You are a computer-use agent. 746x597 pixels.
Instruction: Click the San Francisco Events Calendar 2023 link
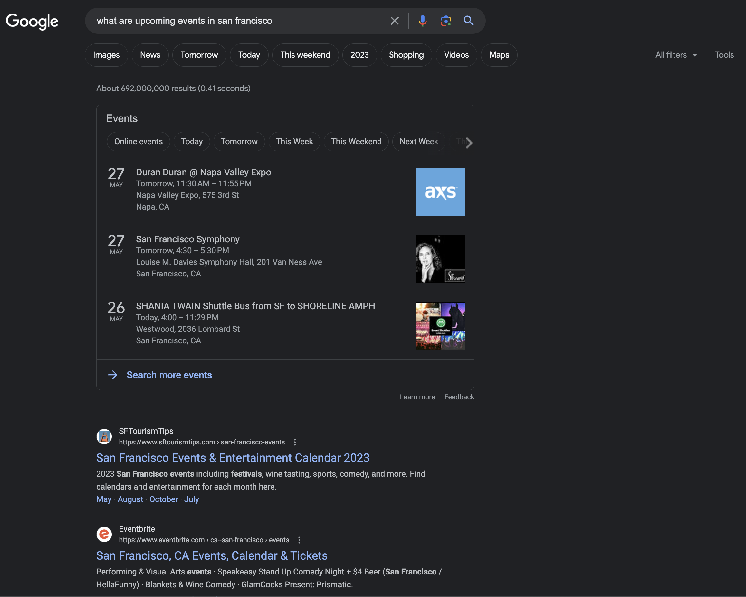[233, 457]
